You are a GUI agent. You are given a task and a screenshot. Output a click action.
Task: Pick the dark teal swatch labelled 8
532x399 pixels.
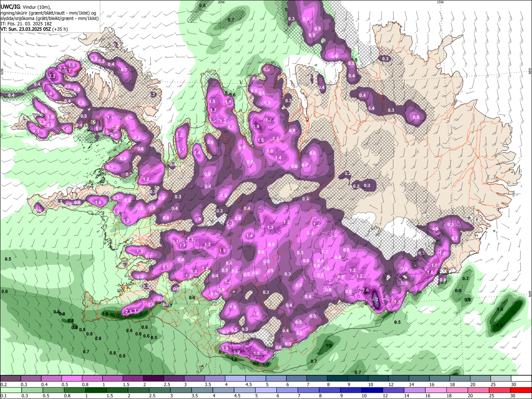point(337,379)
